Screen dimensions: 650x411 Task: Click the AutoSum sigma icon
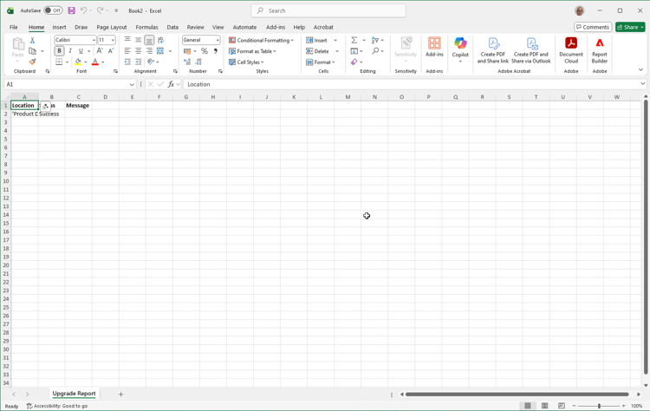pyautogui.click(x=354, y=40)
